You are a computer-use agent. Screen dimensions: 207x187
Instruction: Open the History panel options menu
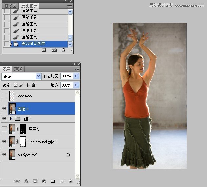click(x=70, y=6)
